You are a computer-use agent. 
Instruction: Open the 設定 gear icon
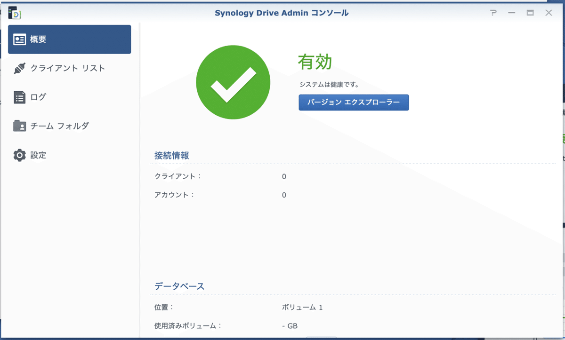coord(19,155)
